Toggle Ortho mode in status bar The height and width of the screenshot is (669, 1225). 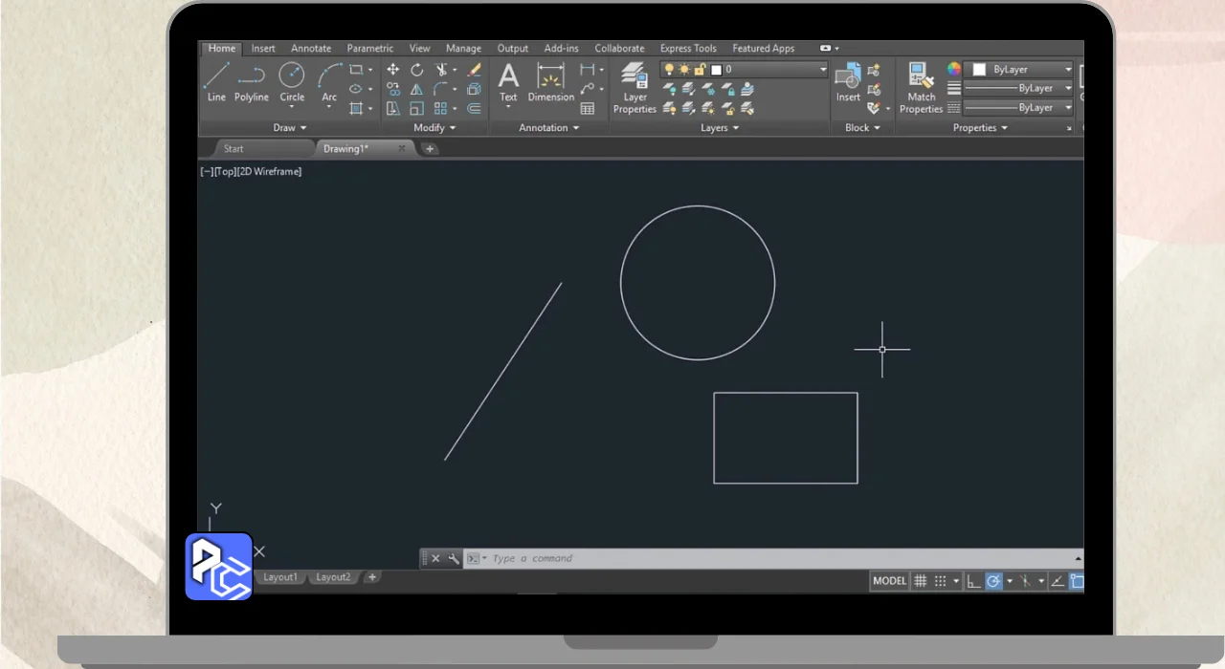click(x=973, y=581)
